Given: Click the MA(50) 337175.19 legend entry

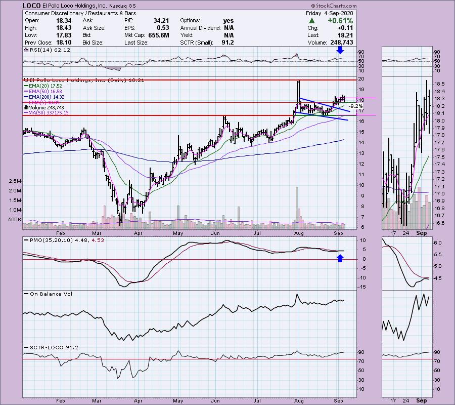Looking at the screenshot, I should tap(46, 113).
